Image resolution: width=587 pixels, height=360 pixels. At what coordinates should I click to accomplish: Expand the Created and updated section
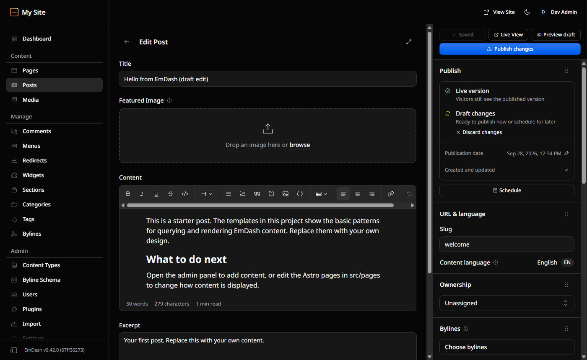507,170
